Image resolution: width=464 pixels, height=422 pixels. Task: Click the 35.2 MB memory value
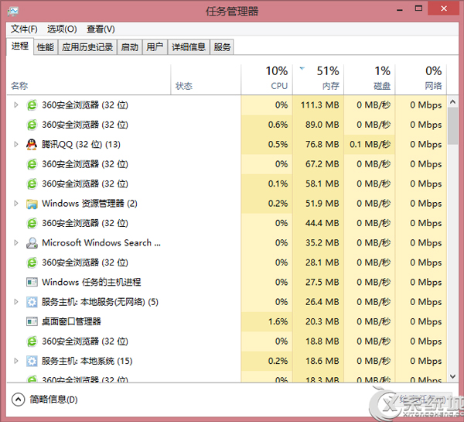coord(322,243)
